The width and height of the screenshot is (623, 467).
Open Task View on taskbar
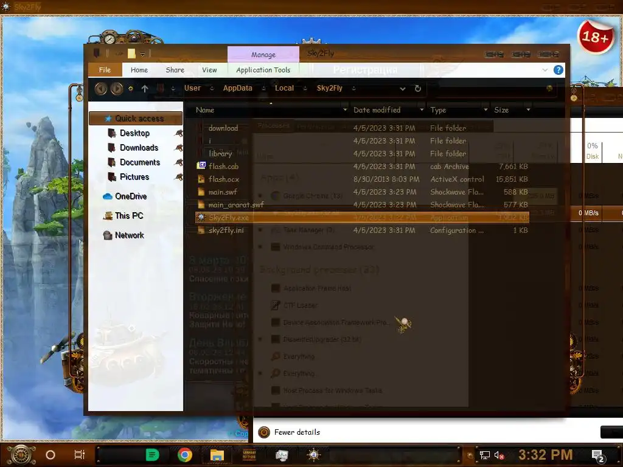pyautogui.click(x=80, y=455)
